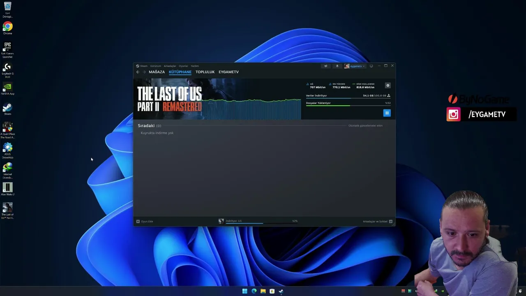This screenshot has height=296, width=526.
Task: Click Veriler İndiriliyor progress bar
Action: (348, 98)
